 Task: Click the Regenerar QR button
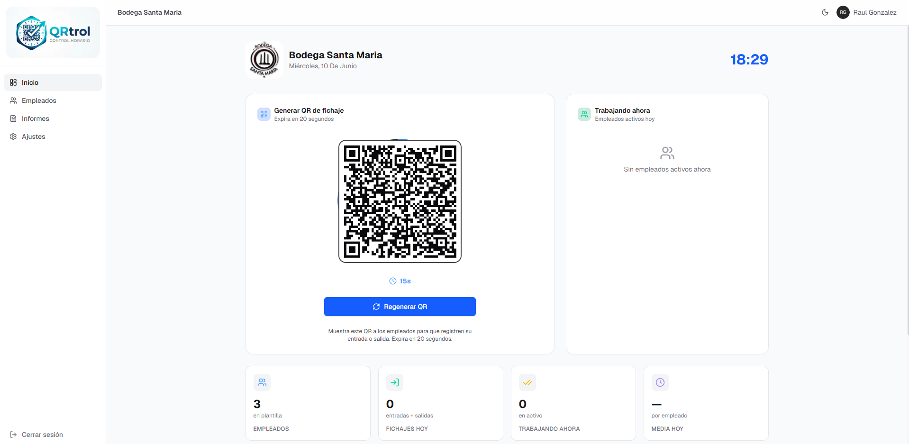pos(400,307)
